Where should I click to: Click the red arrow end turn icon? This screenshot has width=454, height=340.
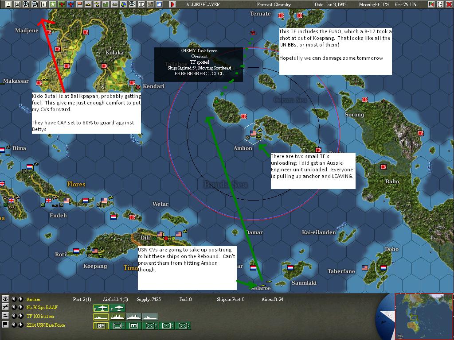tap(172, 4)
